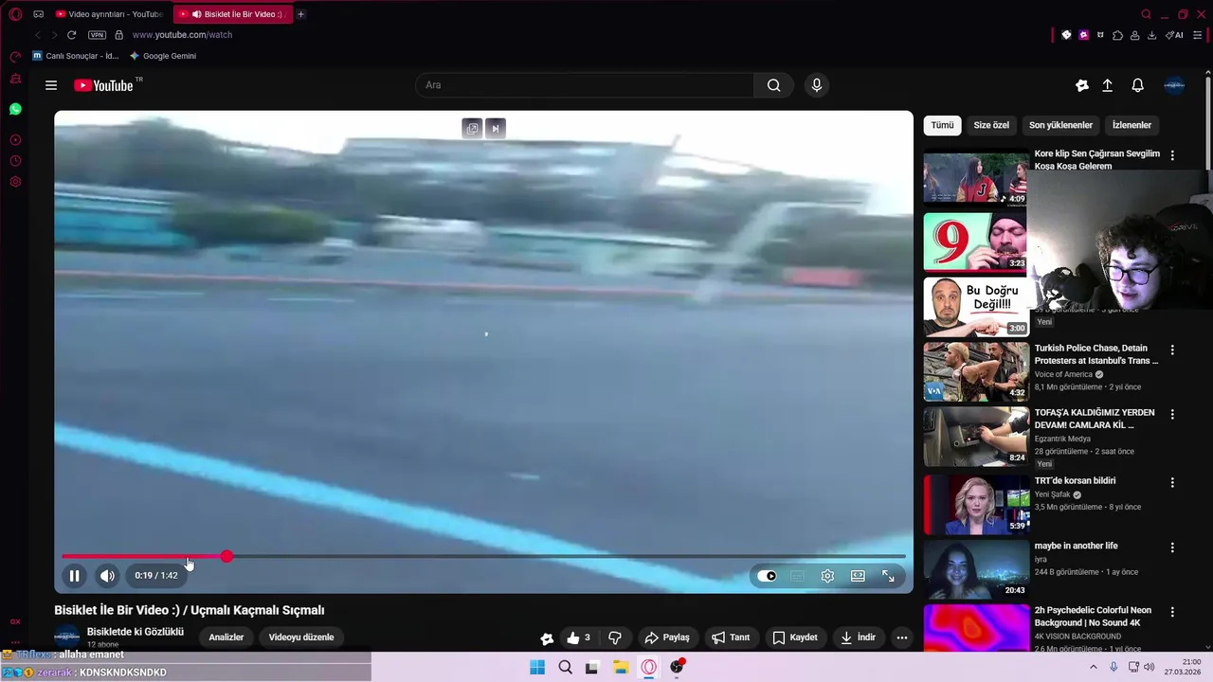Viewport: 1213px width, 682px height.
Task: Open options for maybe in another life video
Action: coord(1172,547)
